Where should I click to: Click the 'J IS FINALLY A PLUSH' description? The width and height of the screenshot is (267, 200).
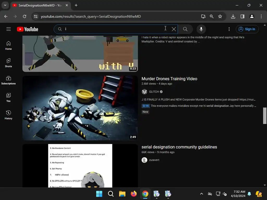coord(198,99)
